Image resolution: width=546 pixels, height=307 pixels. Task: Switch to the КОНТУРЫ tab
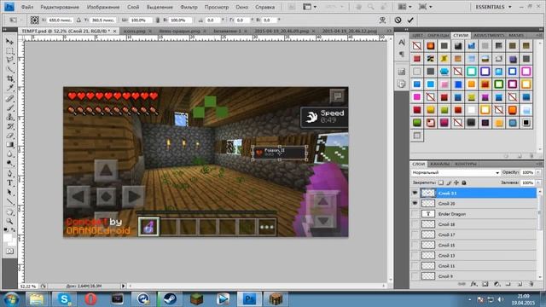[466, 164]
